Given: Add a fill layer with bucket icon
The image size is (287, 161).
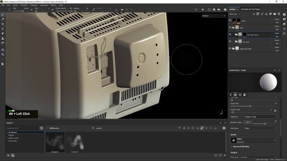Looking at the screenshot, I should (266, 14).
